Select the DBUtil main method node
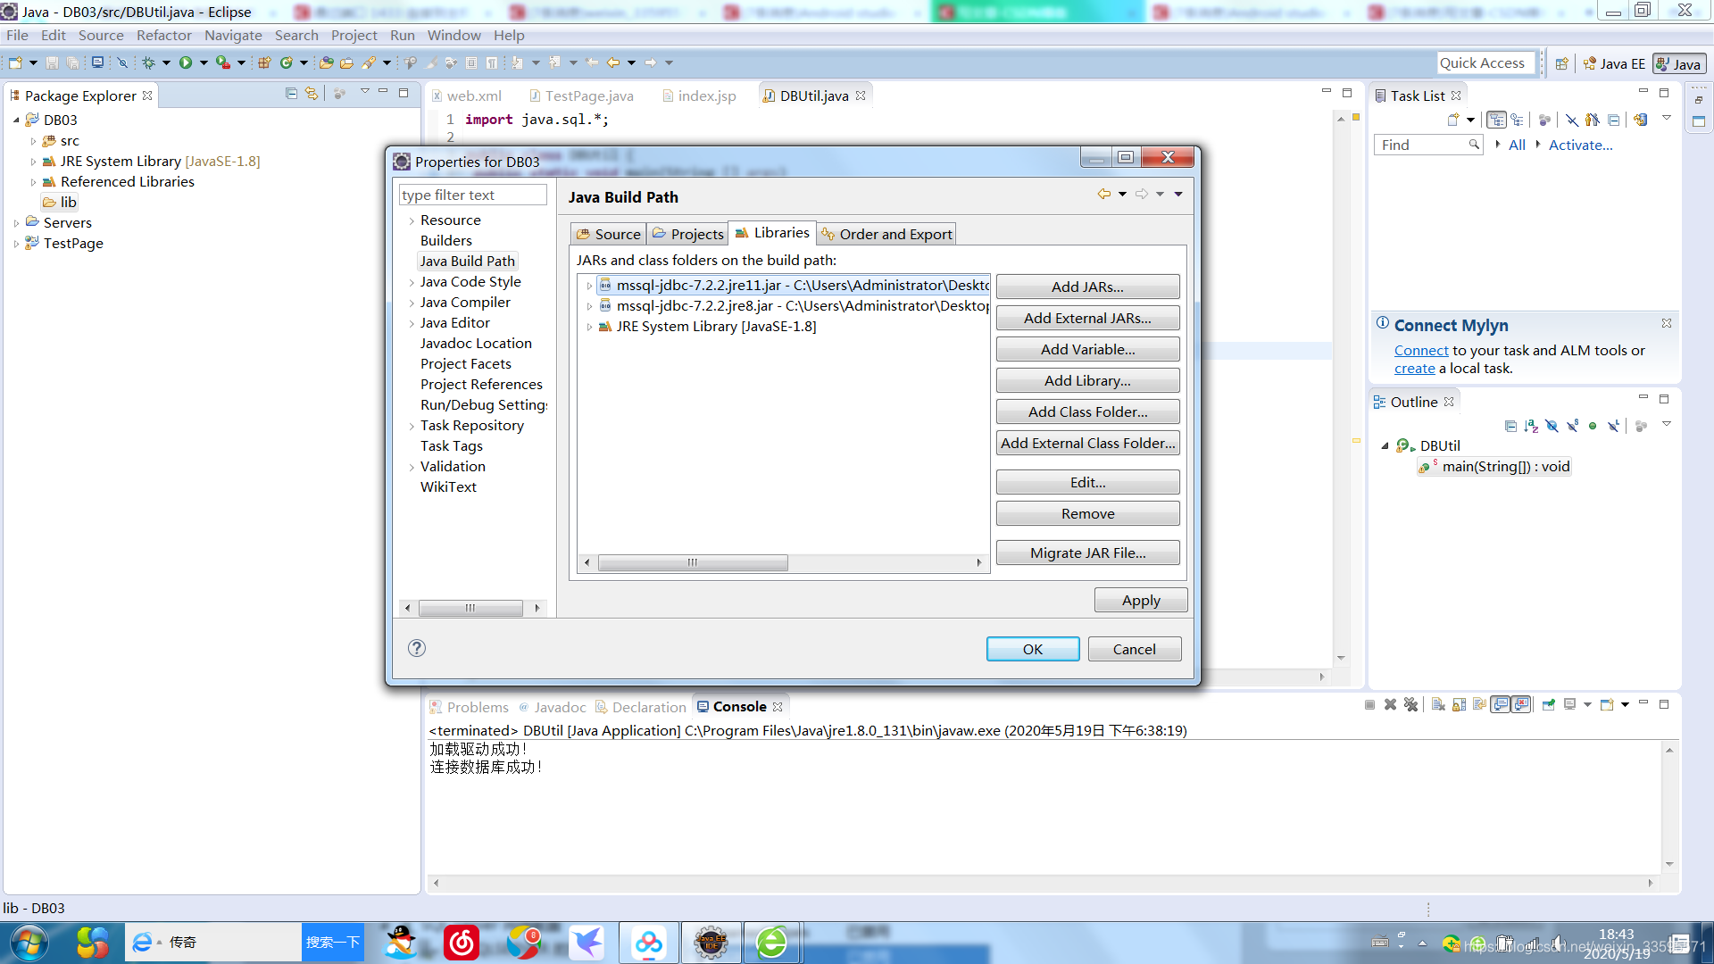The image size is (1714, 964). pyautogui.click(x=1504, y=465)
